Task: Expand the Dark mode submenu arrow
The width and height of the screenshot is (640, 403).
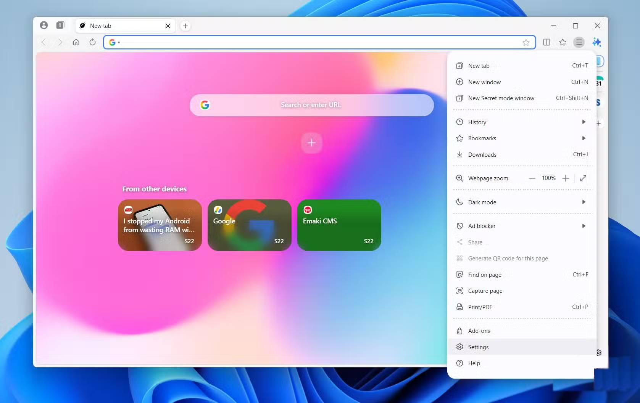Action: point(584,202)
